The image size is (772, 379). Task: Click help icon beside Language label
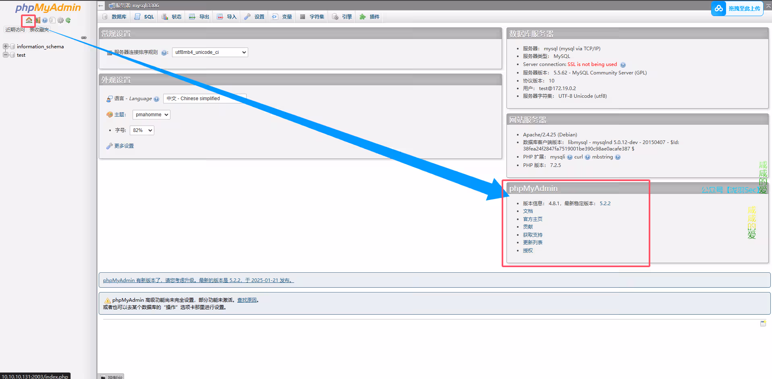156,99
